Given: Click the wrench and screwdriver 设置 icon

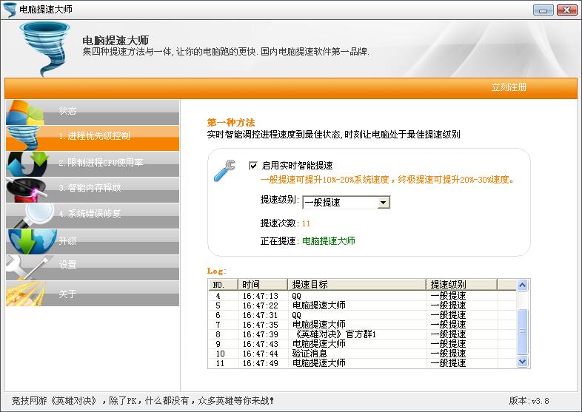Looking at the screenshot, I should click(27, 266).
